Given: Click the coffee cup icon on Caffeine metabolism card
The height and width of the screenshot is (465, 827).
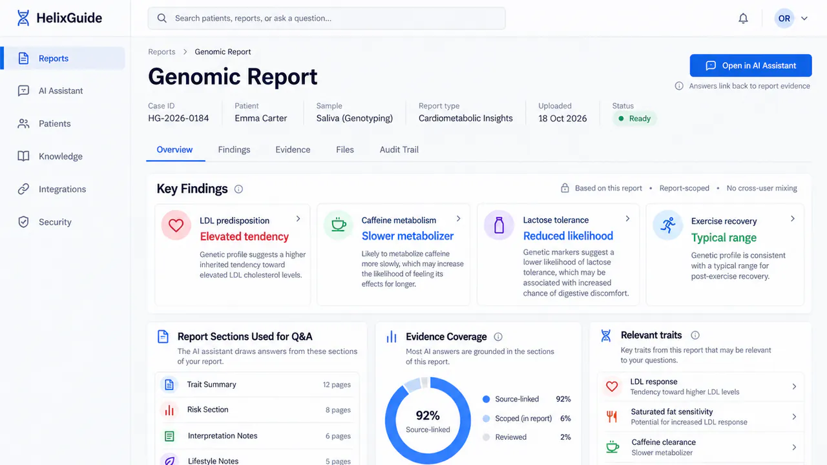Looking at the screenshot, I should (339, 225).
